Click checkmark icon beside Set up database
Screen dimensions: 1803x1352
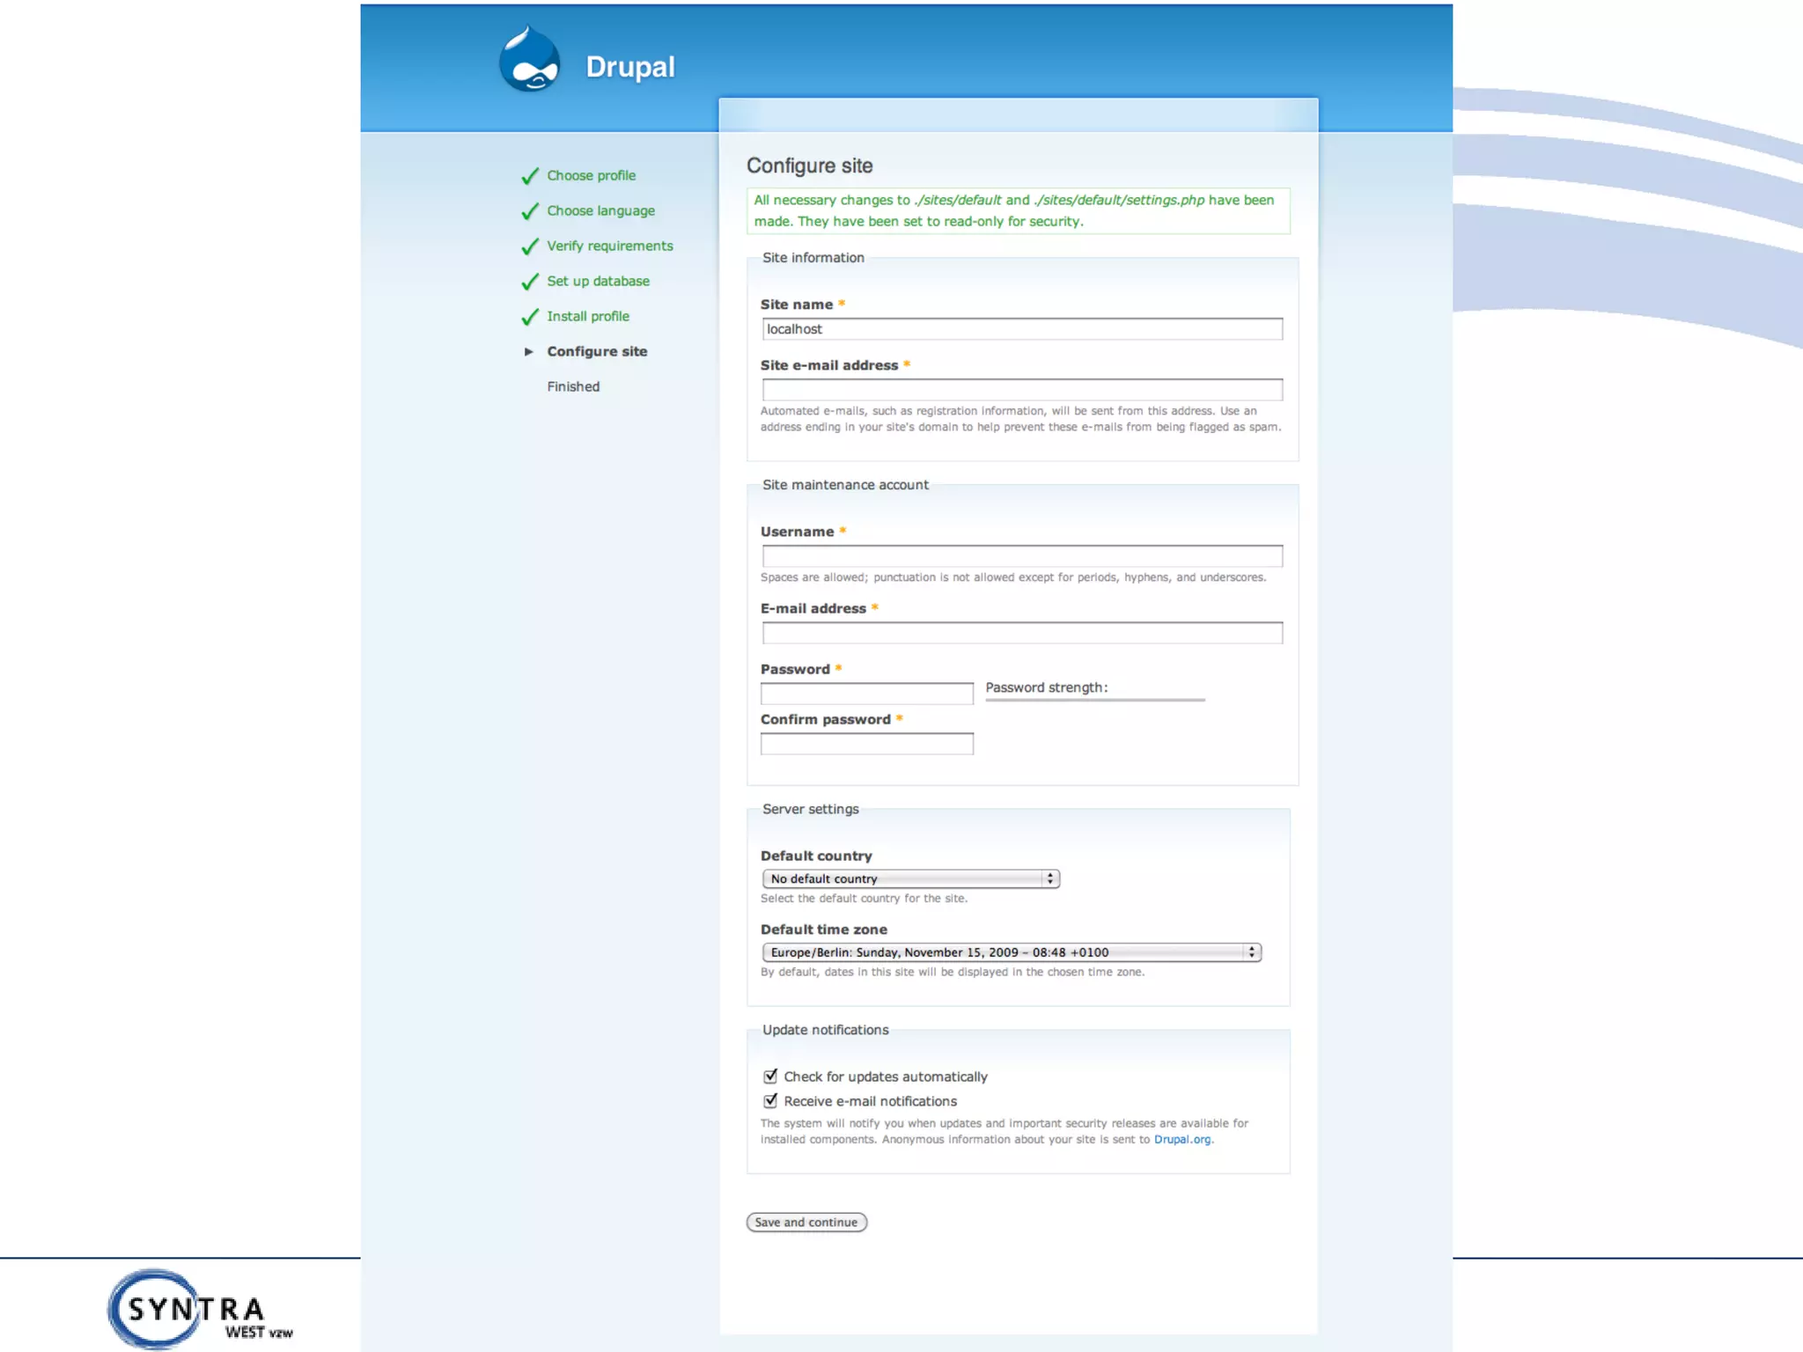coord(530,282)
